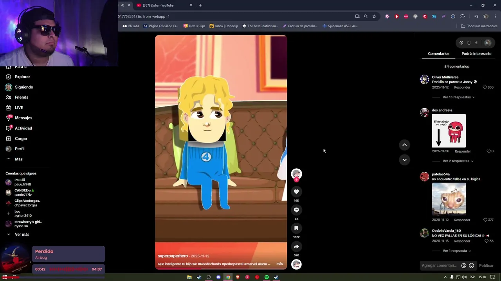501x281 pixels.
Task: Open LIVE section in sidebar
Action: [14, 108]
